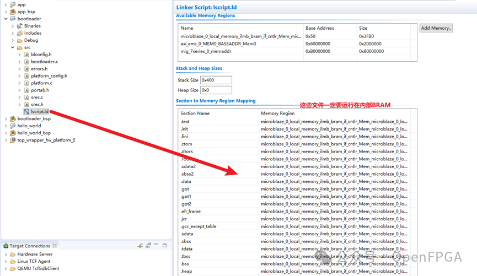477x276 pixels.
Task: Click the errors.h file icon
Action: 26,69
